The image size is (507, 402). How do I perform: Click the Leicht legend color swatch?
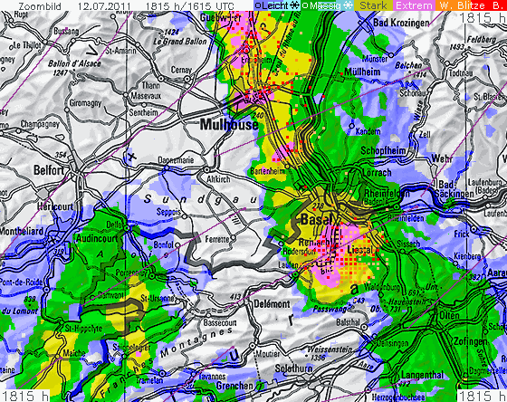(x=277, y=5)
